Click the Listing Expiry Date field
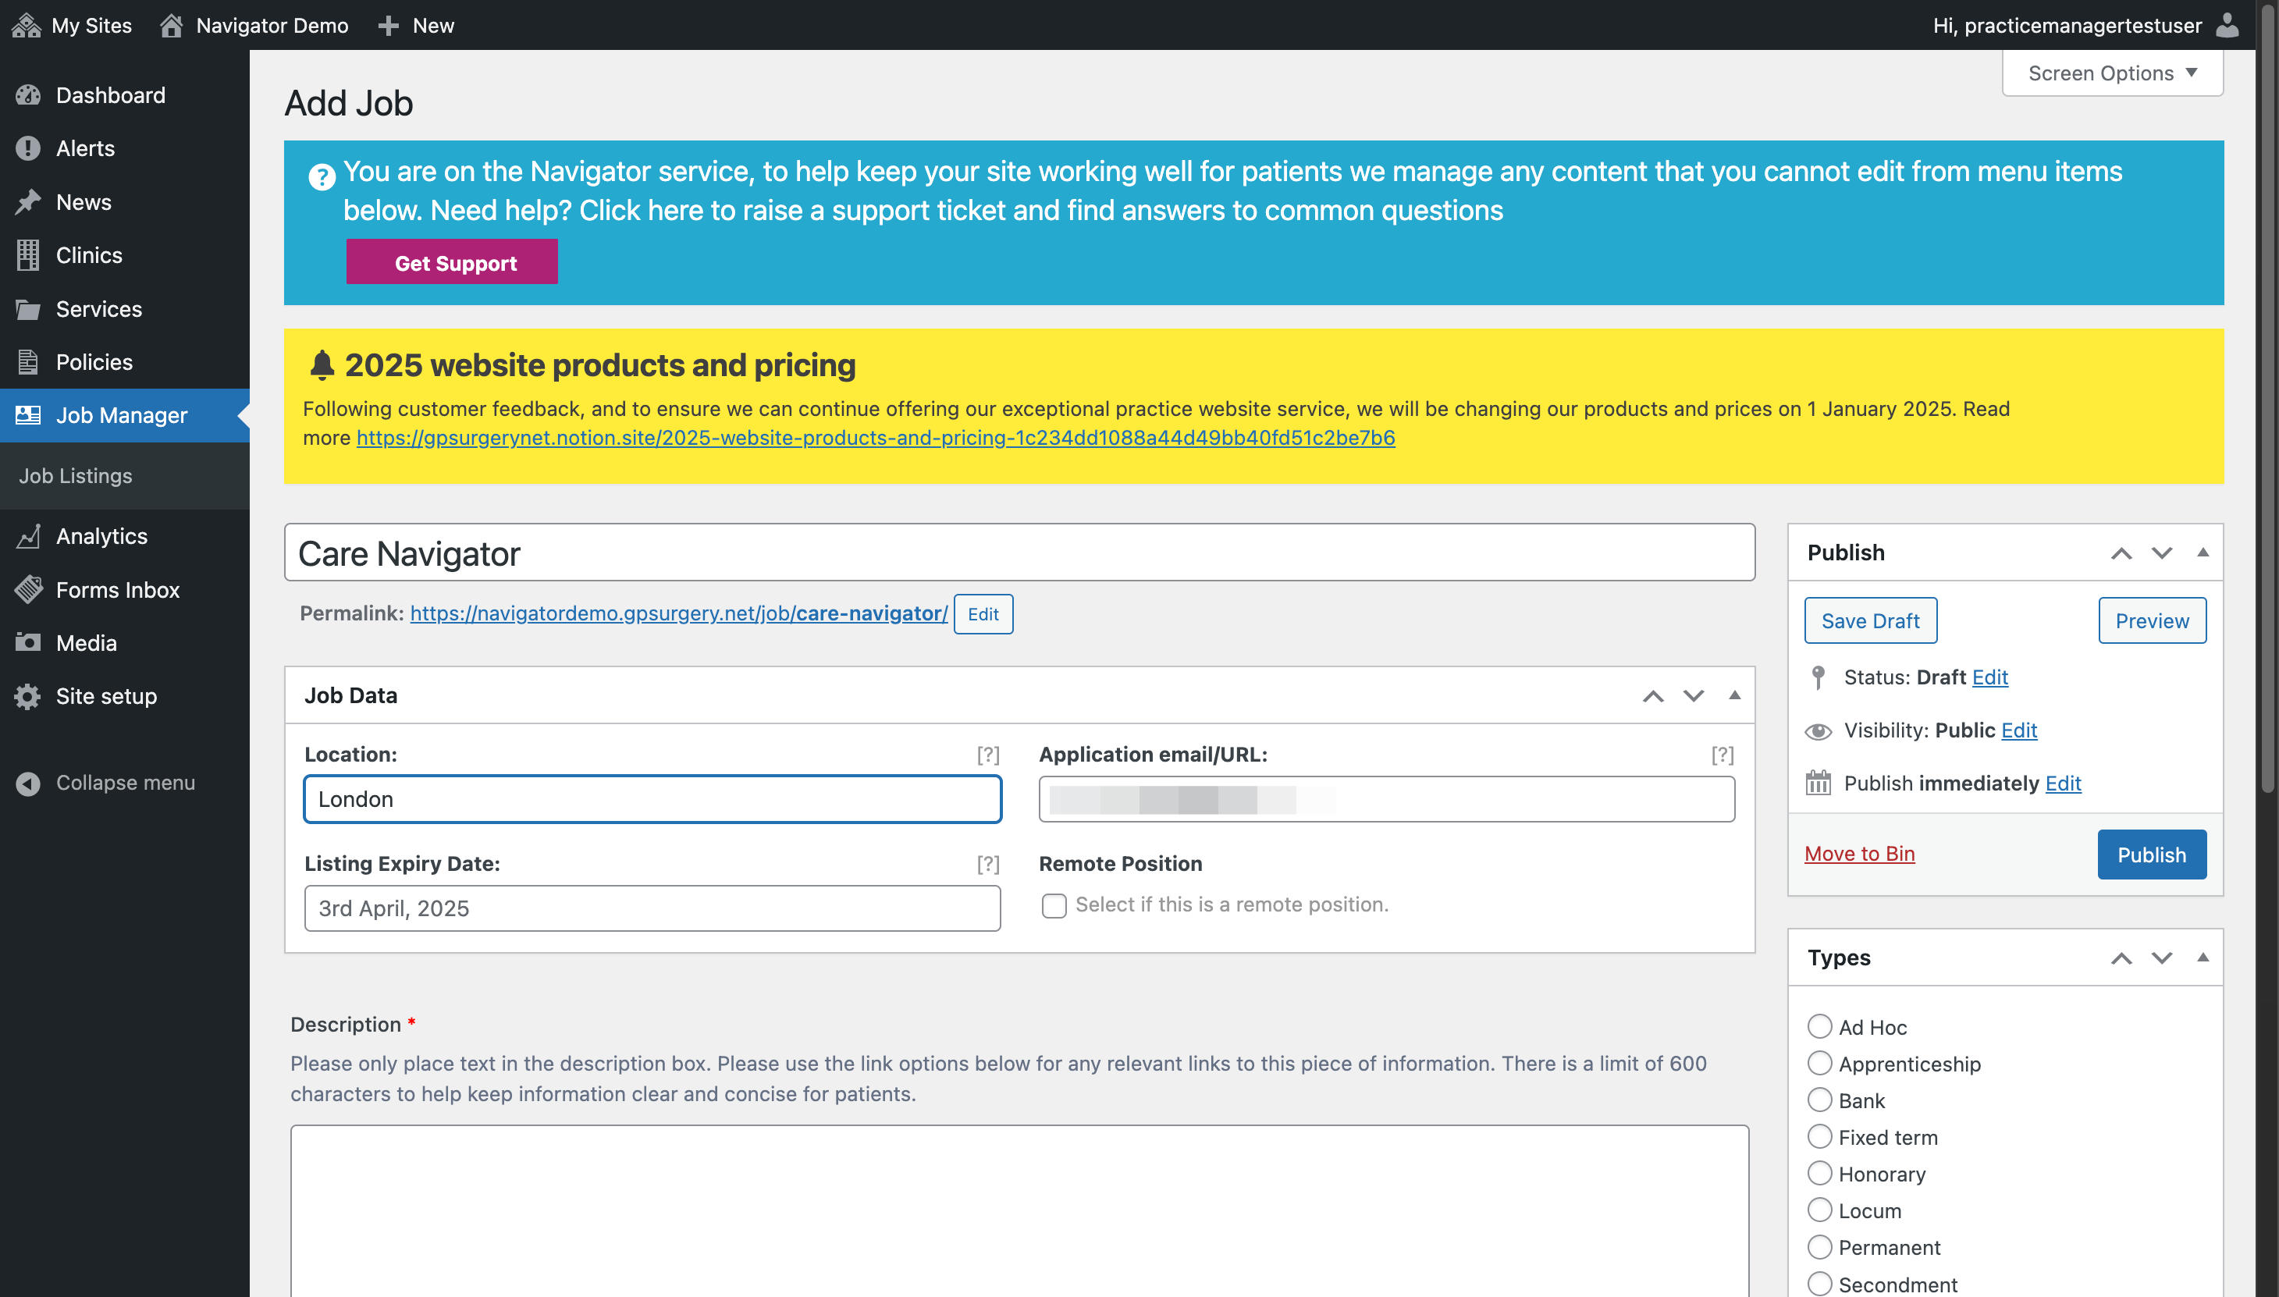Image resolution: width=2279 pixels, height=1297 pixels. pos(652,908)
